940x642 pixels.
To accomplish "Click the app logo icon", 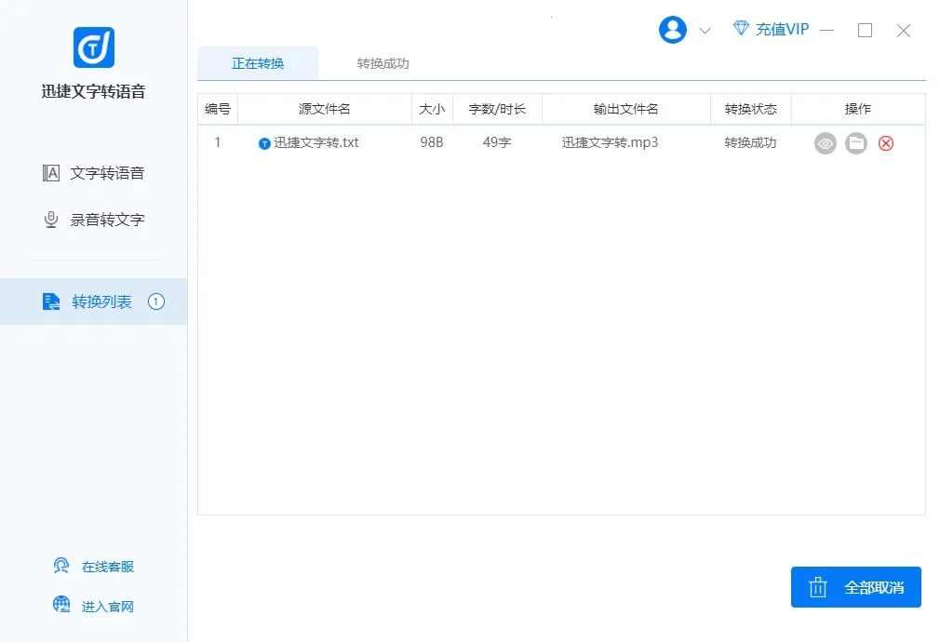I will pyautogui.click(x=93, y=47).
